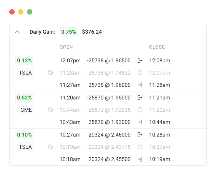Click the -25870 @ 1.95000 order
This screenshot has height=179, width=216.
point(109,98)
